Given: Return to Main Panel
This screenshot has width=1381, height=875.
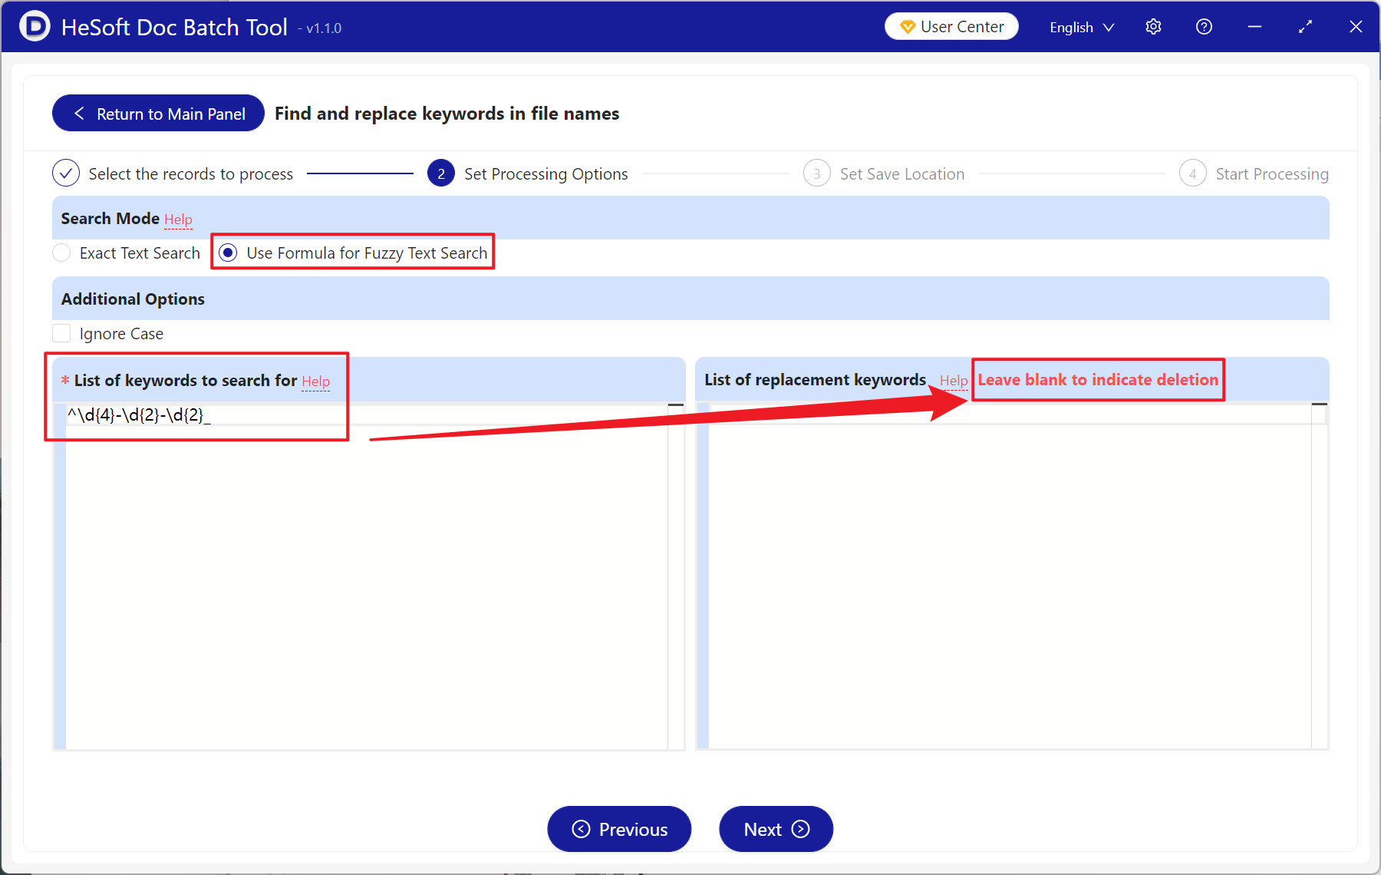Looking at the screenshot, I should tap(158, 114).
